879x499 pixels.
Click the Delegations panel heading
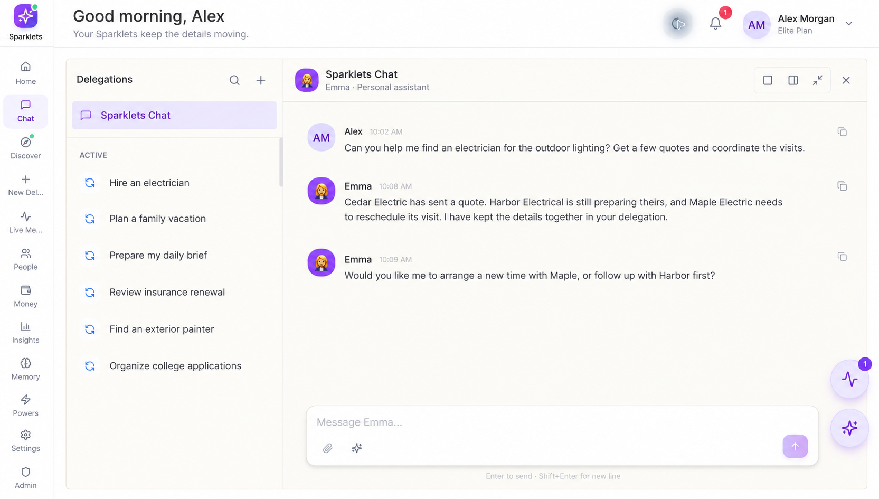(x=105, y=79)
